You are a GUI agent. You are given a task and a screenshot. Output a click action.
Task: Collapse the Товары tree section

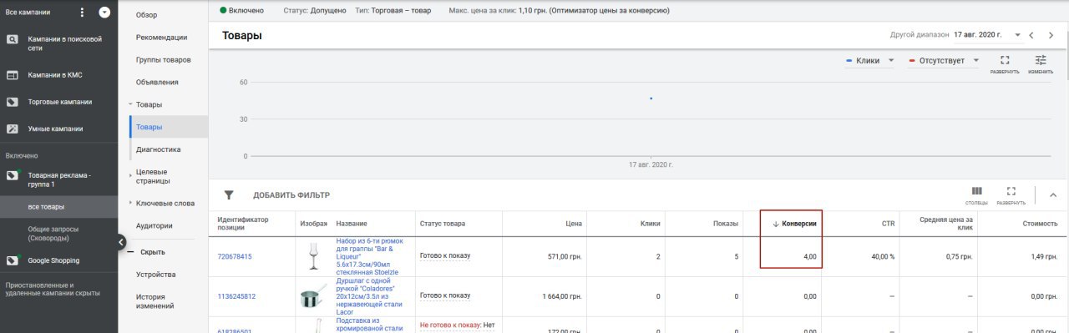(130, 104)
